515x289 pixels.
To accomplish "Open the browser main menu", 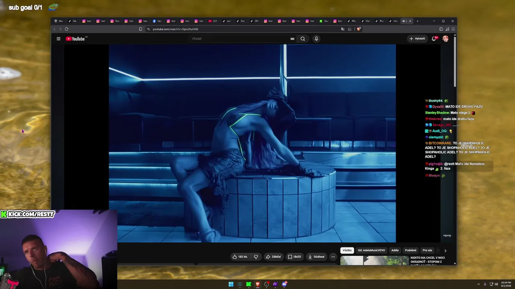I will [x=453, y=29].
